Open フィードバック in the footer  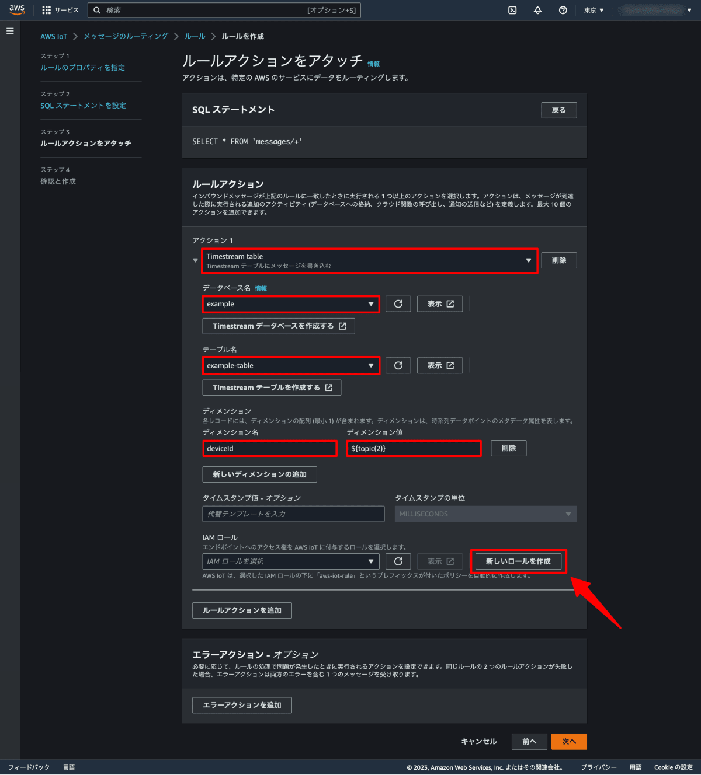click(29, 767)
